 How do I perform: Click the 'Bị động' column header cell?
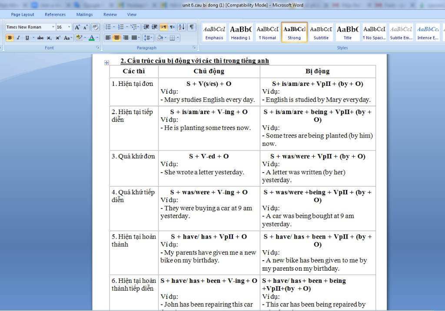click(318, 72)
